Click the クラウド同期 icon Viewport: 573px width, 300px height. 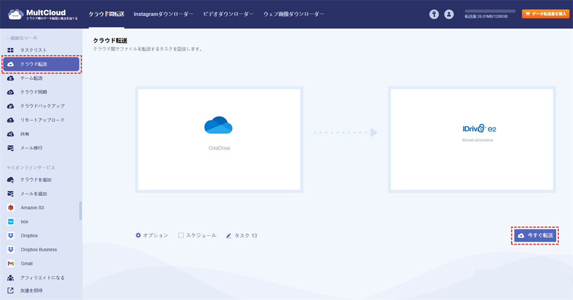pyautogui.click(x=11, y=92)
